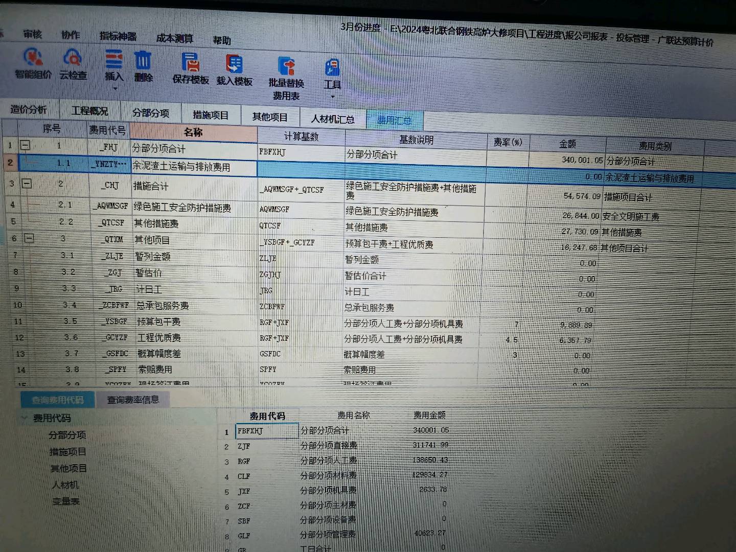Switch to the 查询费率信息 tab

click(133, 400)
